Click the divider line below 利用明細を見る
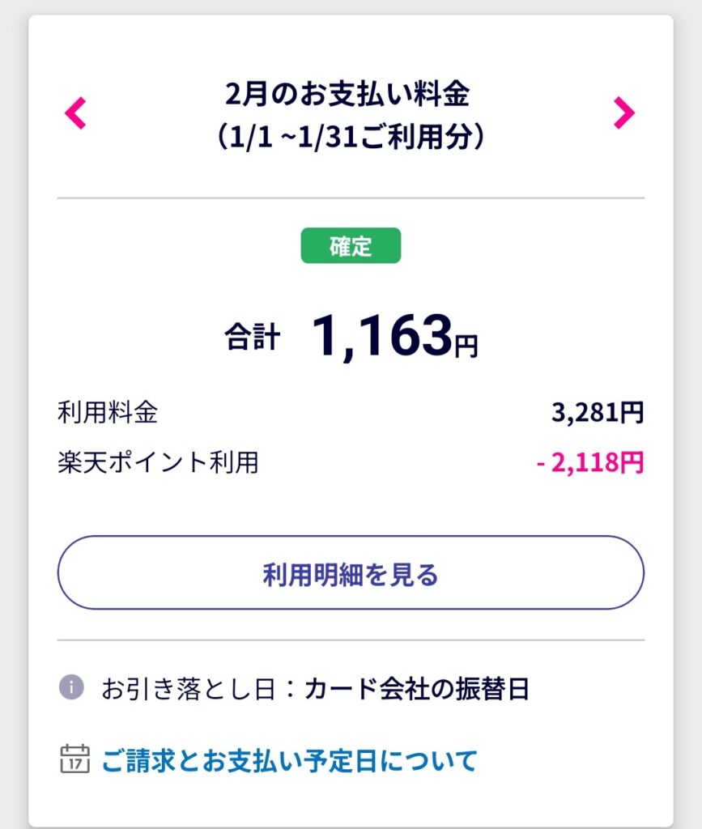Image resolution: width=702 pixels, height=829 pixels. pyautogui.click(x=351, y=640)
